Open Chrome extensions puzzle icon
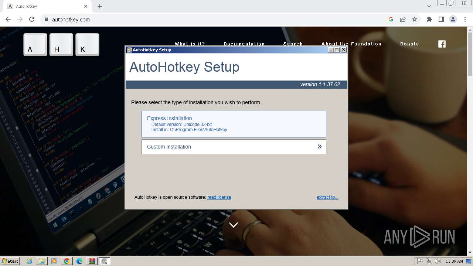 pos(429,19)
